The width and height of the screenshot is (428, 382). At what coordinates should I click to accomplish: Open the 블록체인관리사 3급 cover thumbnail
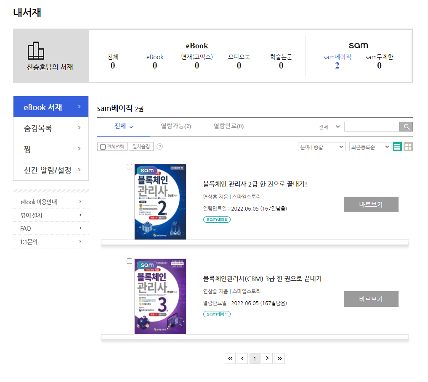point(160,296)
